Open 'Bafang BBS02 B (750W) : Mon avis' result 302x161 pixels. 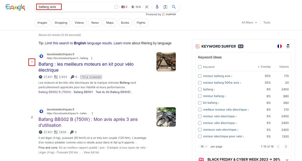pos(88,122)
